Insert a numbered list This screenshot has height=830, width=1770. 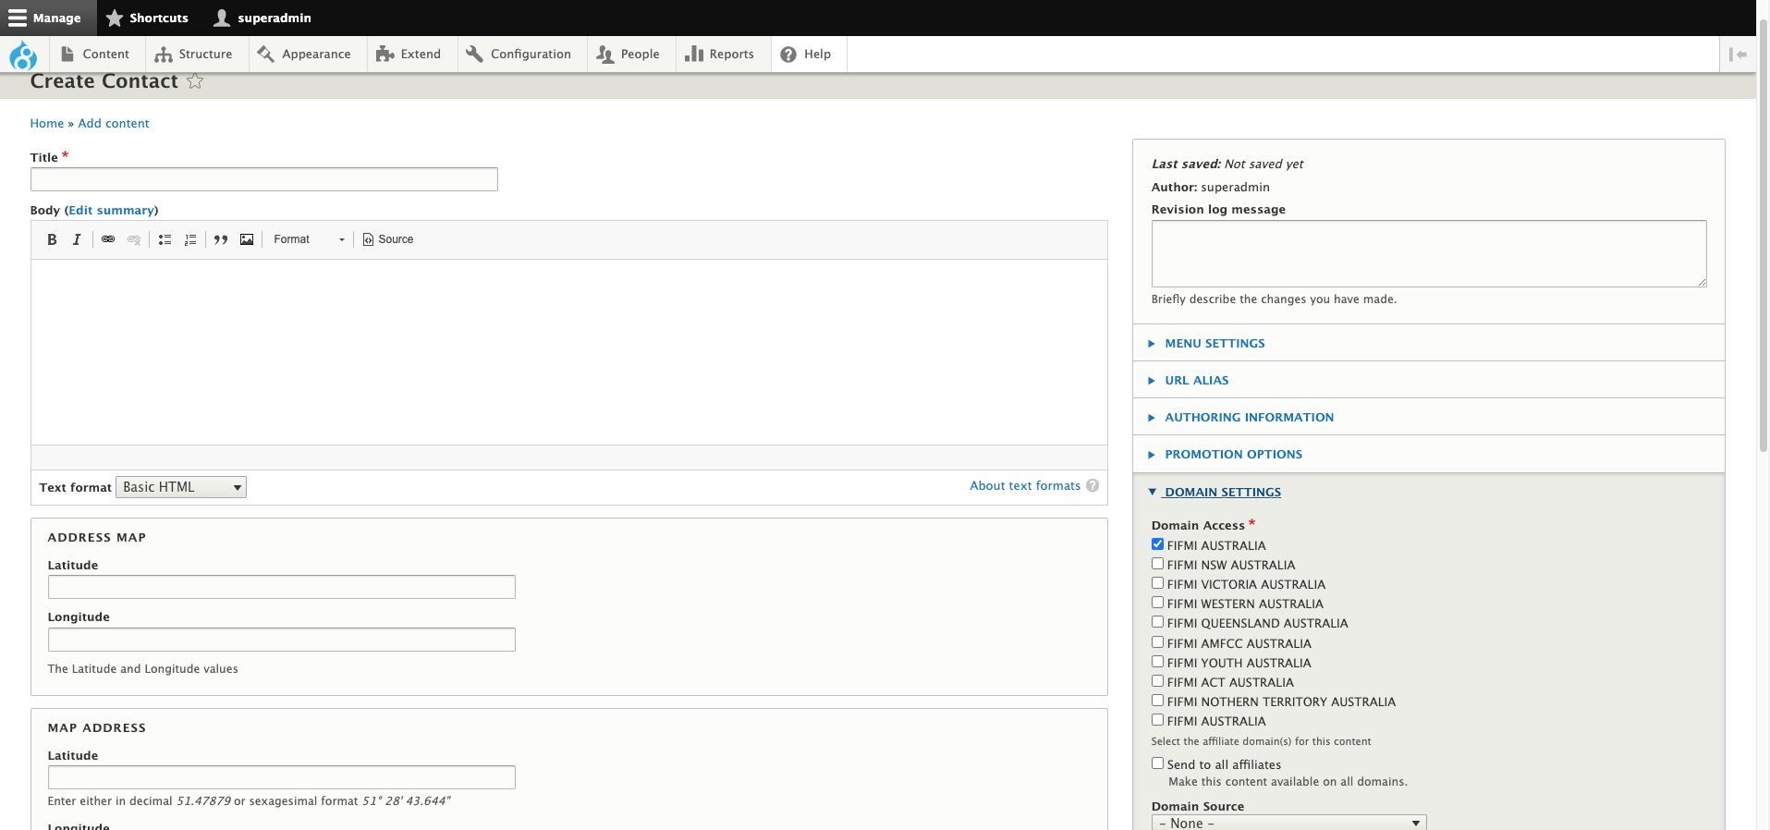pyautogui.click(x=190, y=239)
